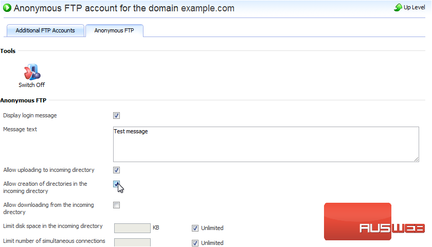
Task: Uncheck Allow uploading to incoming directory
Action: point(117,170)
